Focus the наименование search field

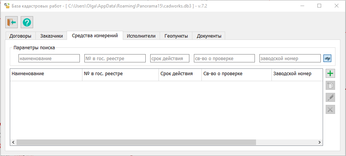pos(49,58)
